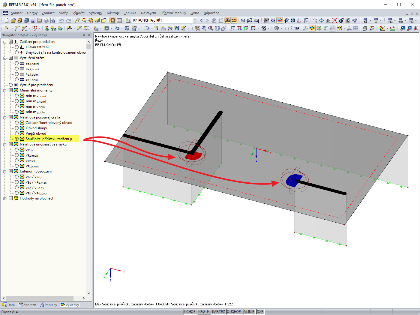Toggle VLINIE guidelines button
Image resolution: width=420 pixels, height=315 pixels.
coord(249,312)
